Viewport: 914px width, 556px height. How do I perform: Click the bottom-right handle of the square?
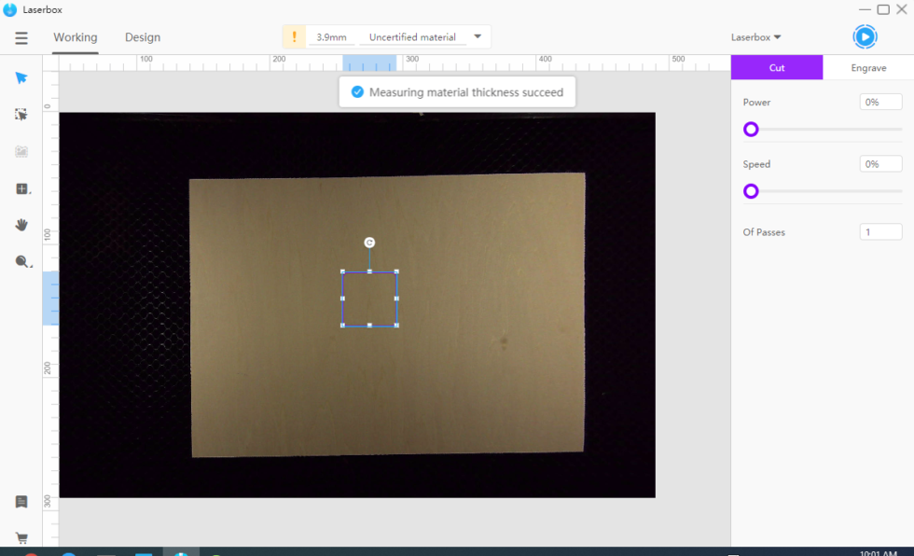click(397, 326)
